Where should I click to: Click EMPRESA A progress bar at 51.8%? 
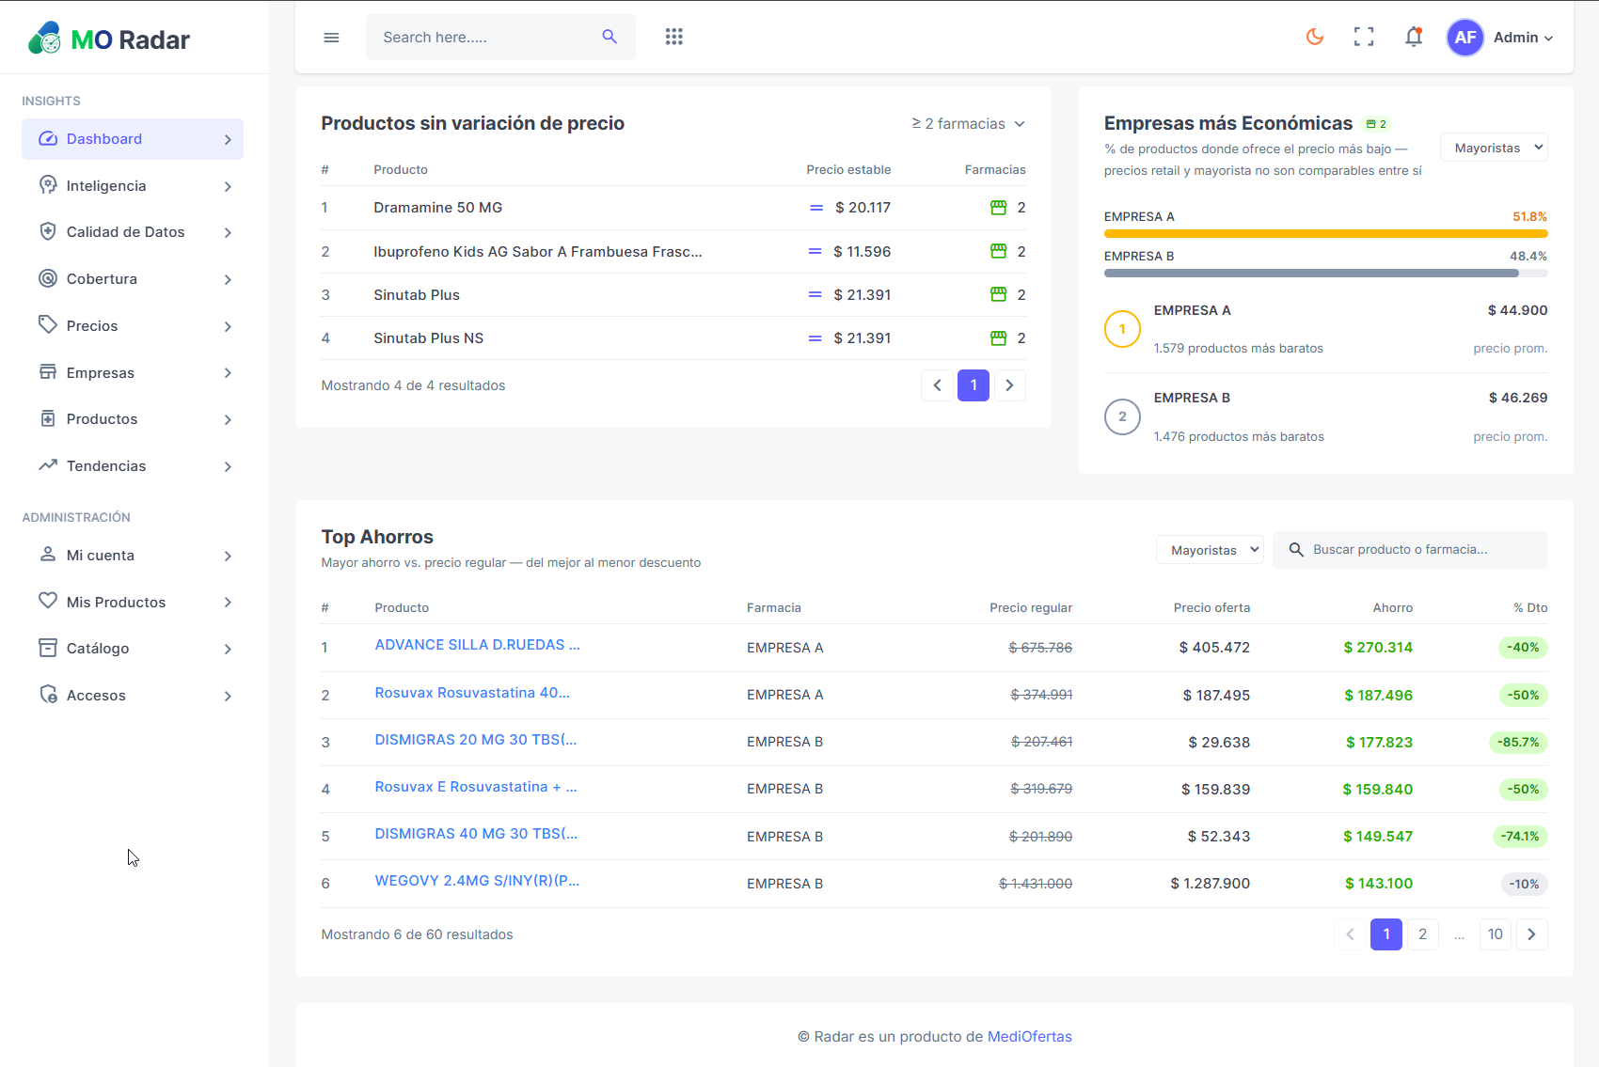pyautogui.click(x=1325, y=233)
